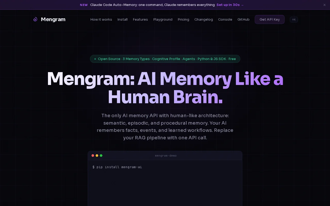Select the 'pip install mengram-ai' command line
The image size is (330, 206).
pyautogui.click(x=117, y=167)
